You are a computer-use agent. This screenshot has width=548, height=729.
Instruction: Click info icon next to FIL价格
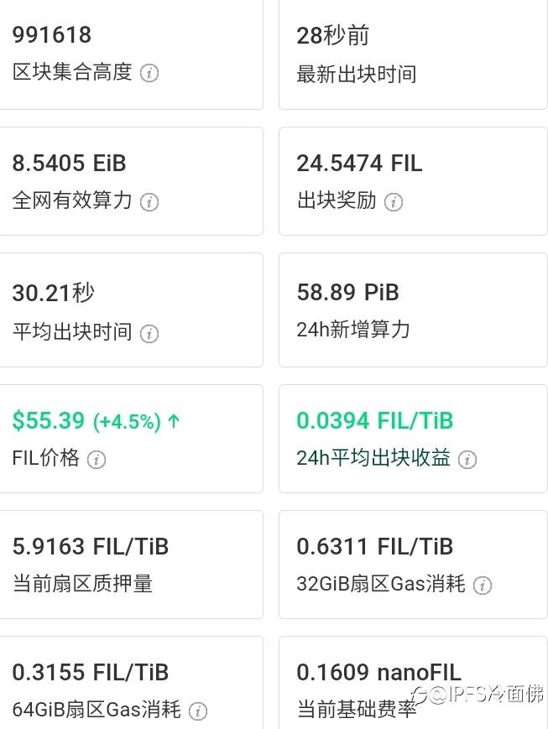[x=97, y=459]
